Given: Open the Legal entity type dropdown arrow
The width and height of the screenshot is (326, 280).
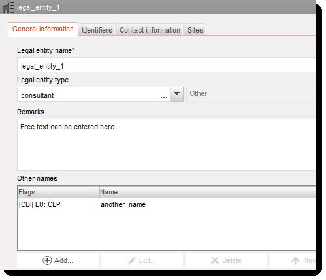Looking at the screenshot, I should tap(176, 94).
